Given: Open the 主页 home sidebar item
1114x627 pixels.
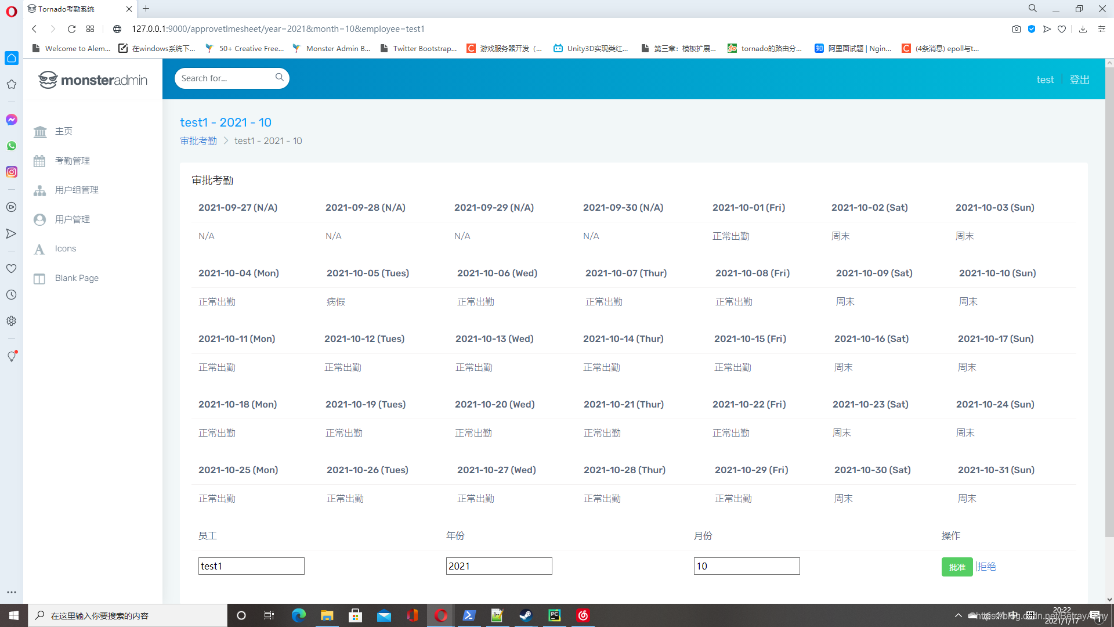Looking at the screenshot, I should click(x=63, y=131).
